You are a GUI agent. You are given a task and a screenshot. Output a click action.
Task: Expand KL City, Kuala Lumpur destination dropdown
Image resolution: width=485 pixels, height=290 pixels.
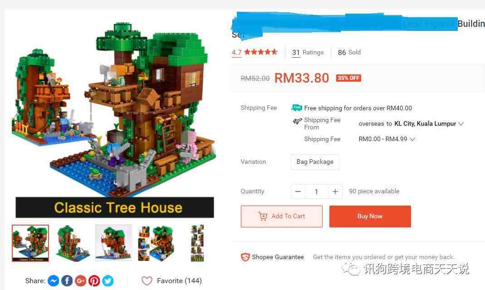pos(429,123)
